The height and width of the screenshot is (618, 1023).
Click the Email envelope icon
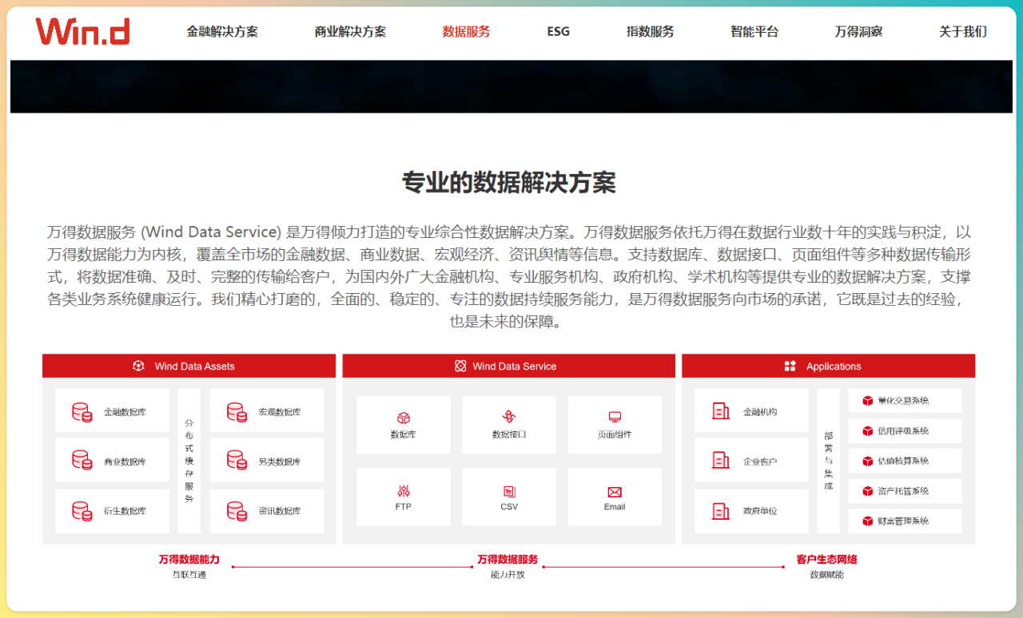(x=615, y=492)
